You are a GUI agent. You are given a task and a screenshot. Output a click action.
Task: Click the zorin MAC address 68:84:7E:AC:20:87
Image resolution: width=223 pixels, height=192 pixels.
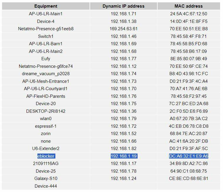point(189,134)
